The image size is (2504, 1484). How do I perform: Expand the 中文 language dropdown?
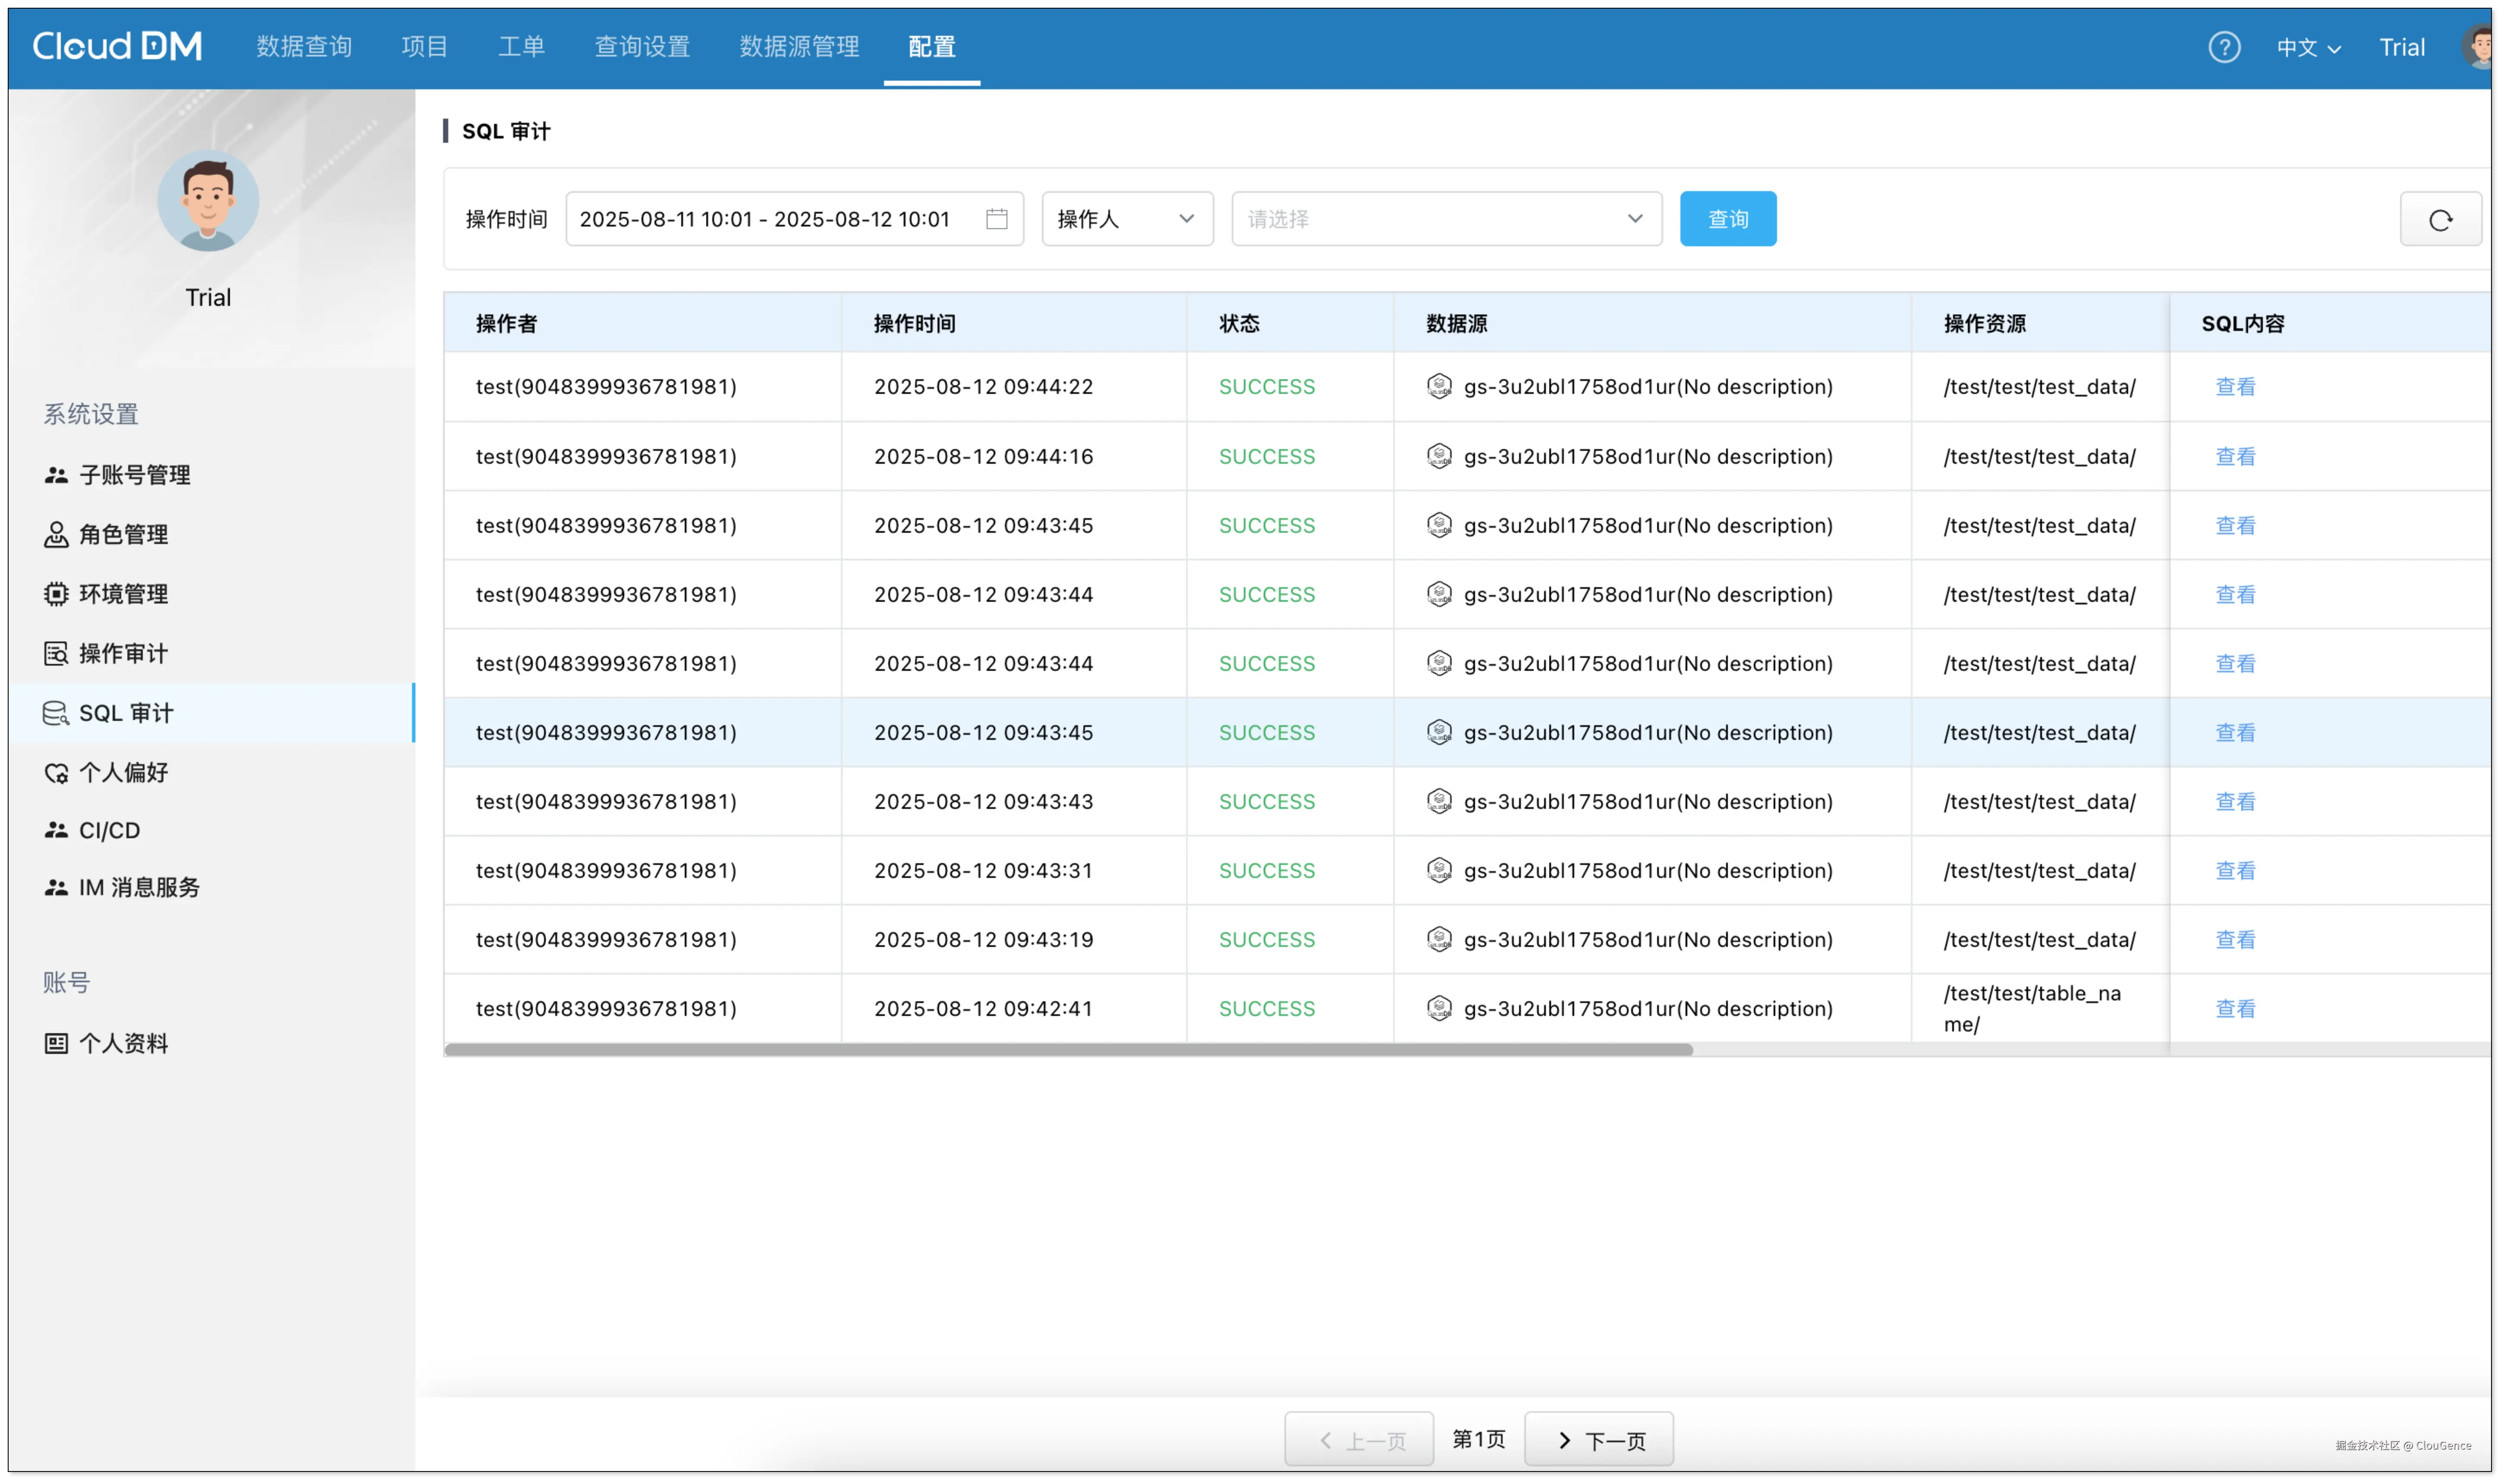coord(2309,47)
